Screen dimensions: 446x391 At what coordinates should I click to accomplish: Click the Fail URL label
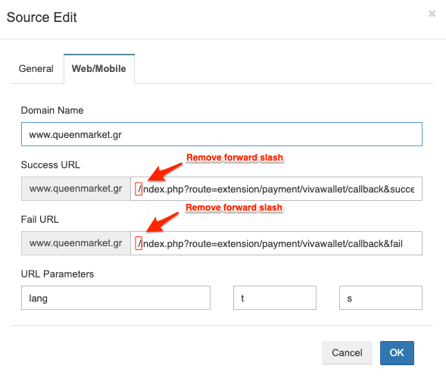(40, 220)
